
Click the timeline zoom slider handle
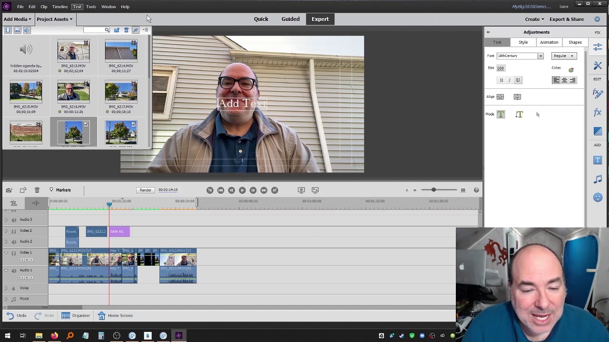point(433,190)
